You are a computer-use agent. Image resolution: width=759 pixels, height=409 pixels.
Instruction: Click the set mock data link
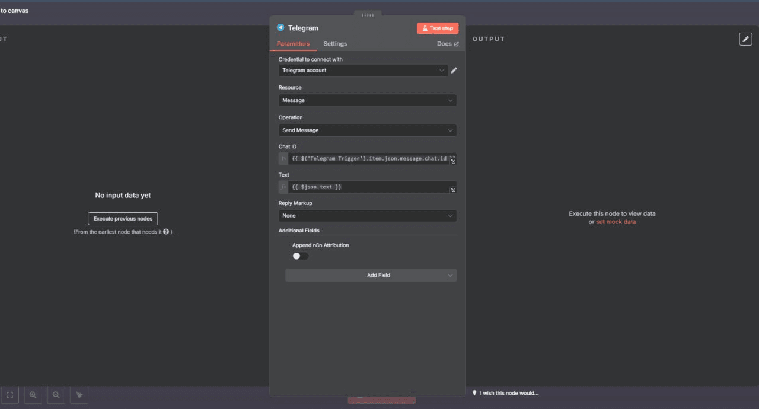tap(616, 222)
